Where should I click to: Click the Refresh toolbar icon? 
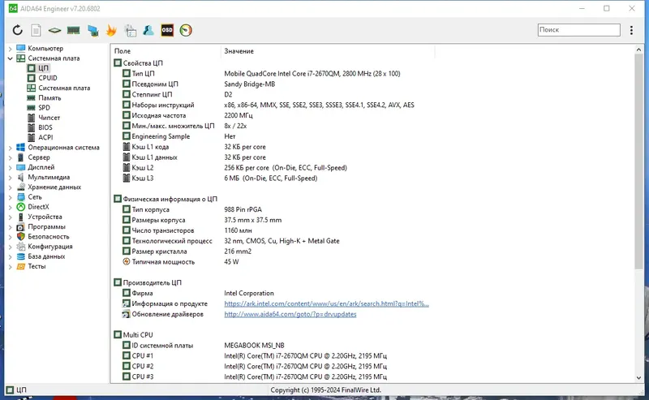click(x=17, y=30)
